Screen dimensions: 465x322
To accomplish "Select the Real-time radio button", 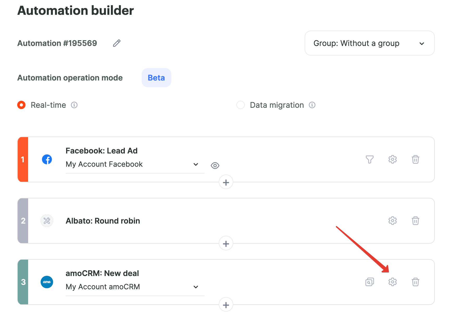I will tap(21, 105).
